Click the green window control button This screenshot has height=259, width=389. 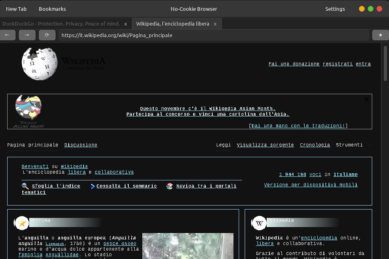click(x=371, y=9)
